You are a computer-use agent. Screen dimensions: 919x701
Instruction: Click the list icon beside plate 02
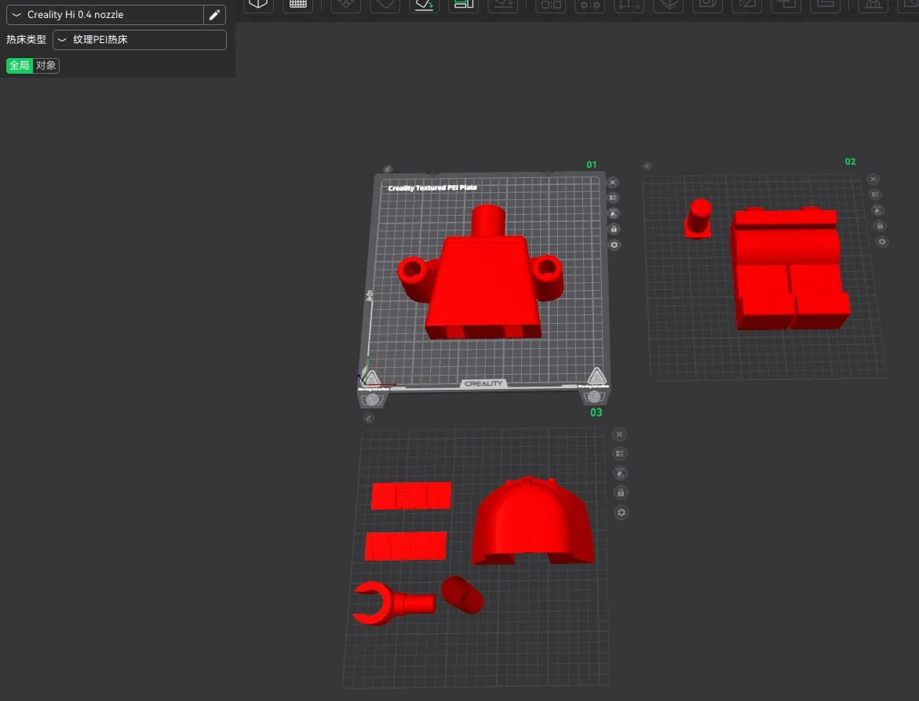pyautogui.click(x=875, y=194)
